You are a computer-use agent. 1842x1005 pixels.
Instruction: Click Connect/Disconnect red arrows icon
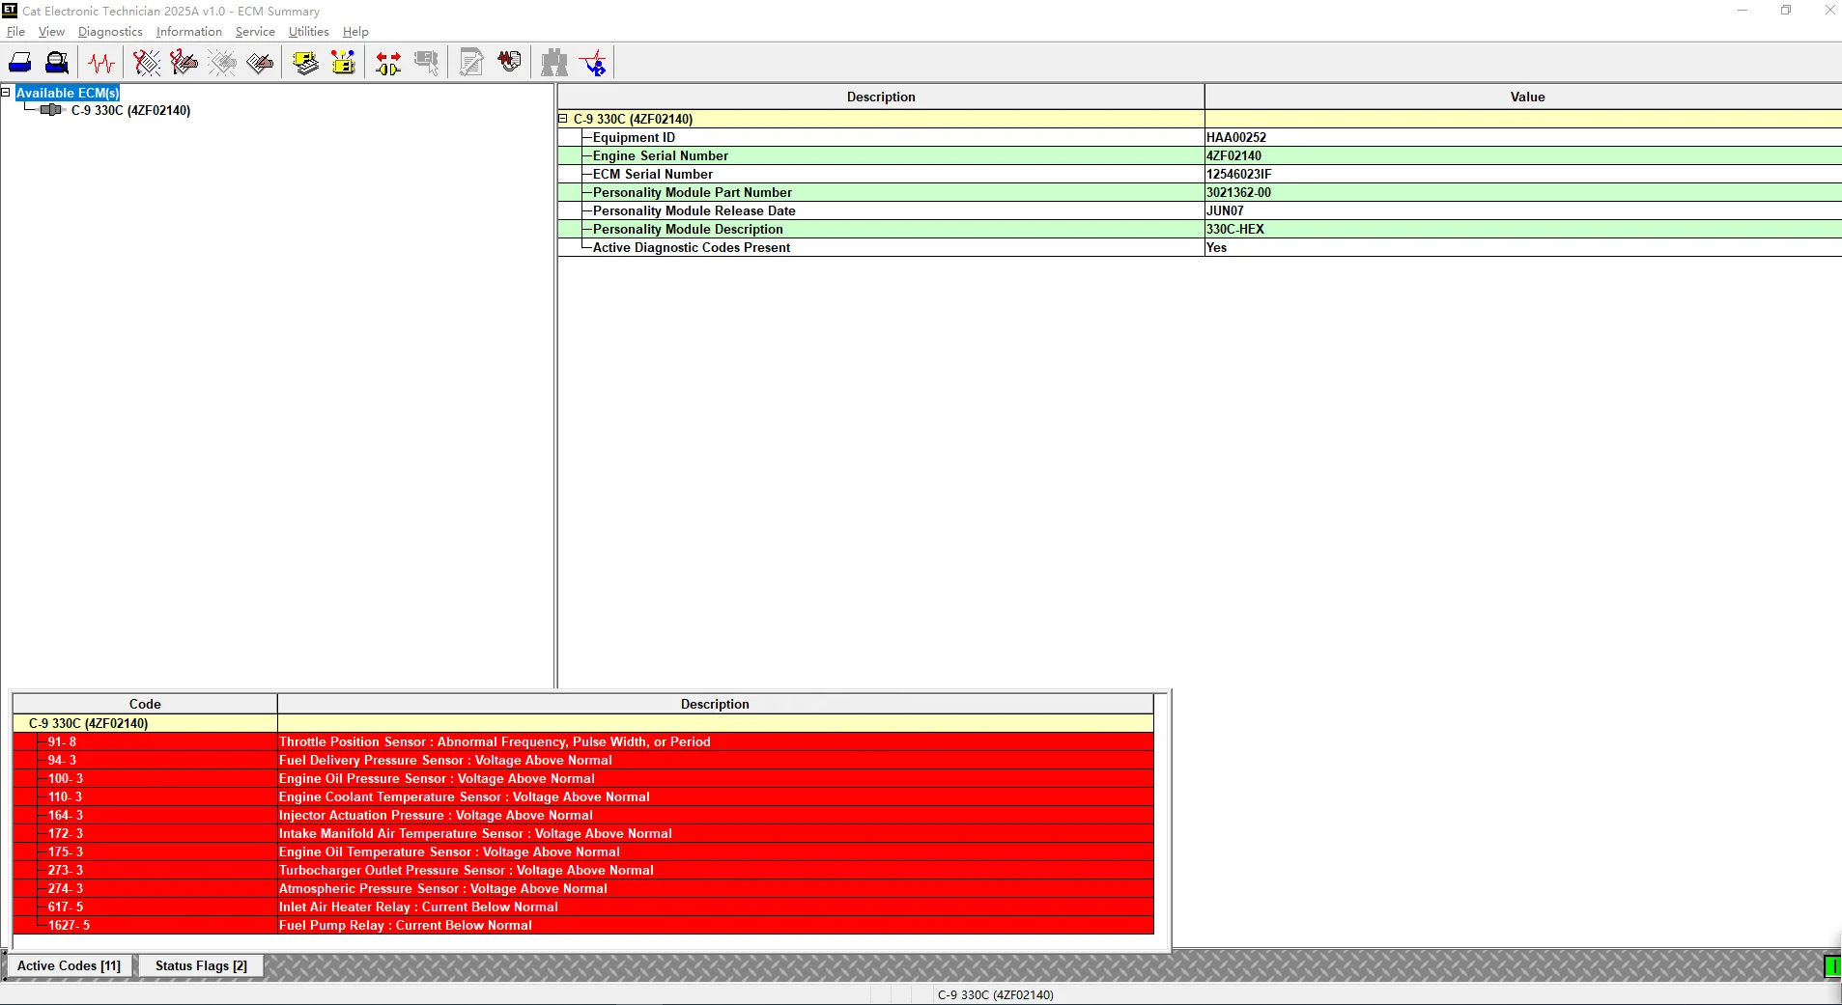(388, 63)
